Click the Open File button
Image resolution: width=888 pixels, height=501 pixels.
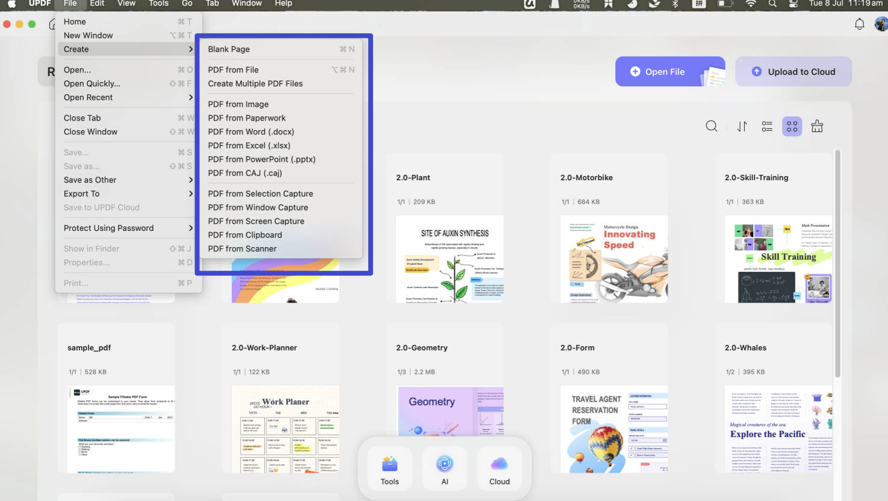(670, 72)
